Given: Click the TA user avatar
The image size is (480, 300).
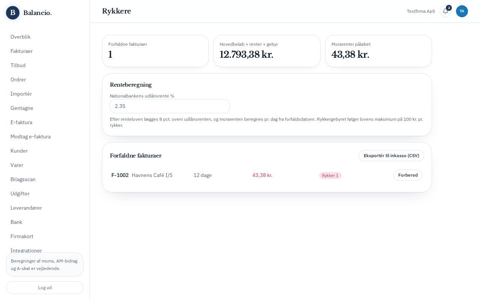Looking at the screenshot, I should click(462, 11).
